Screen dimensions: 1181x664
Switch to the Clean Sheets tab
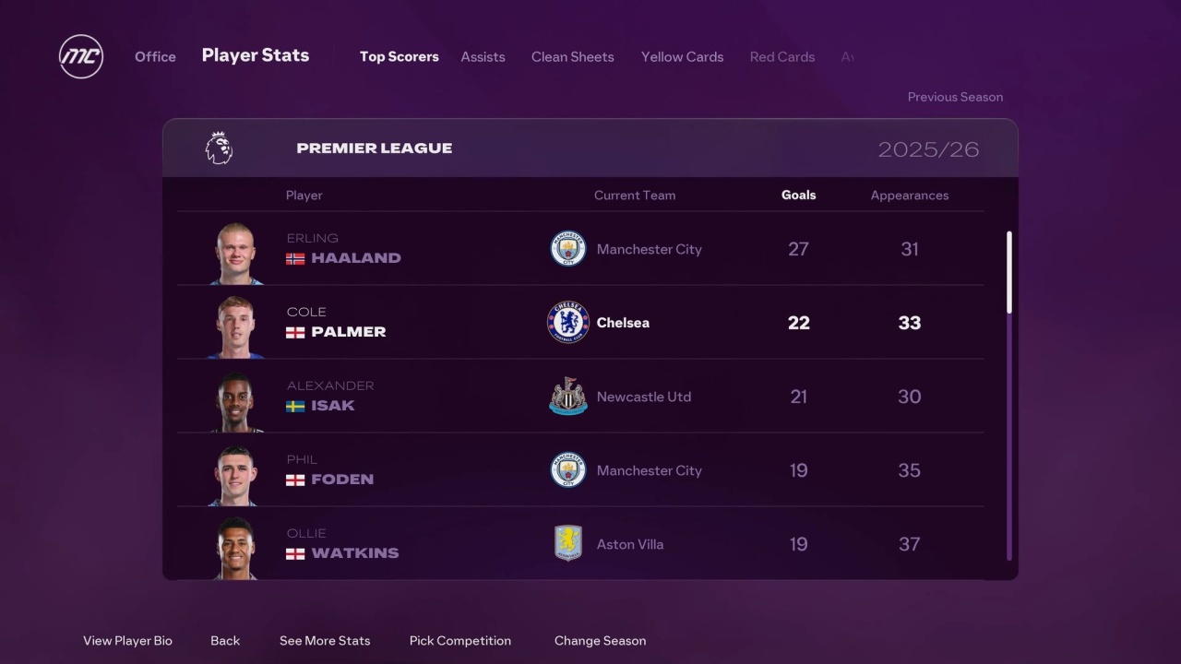coord(572,57)
